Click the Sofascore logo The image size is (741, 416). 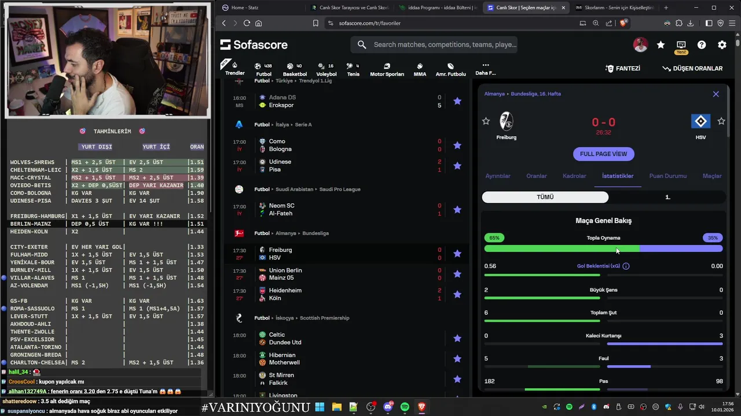click(x=254, y=44)
